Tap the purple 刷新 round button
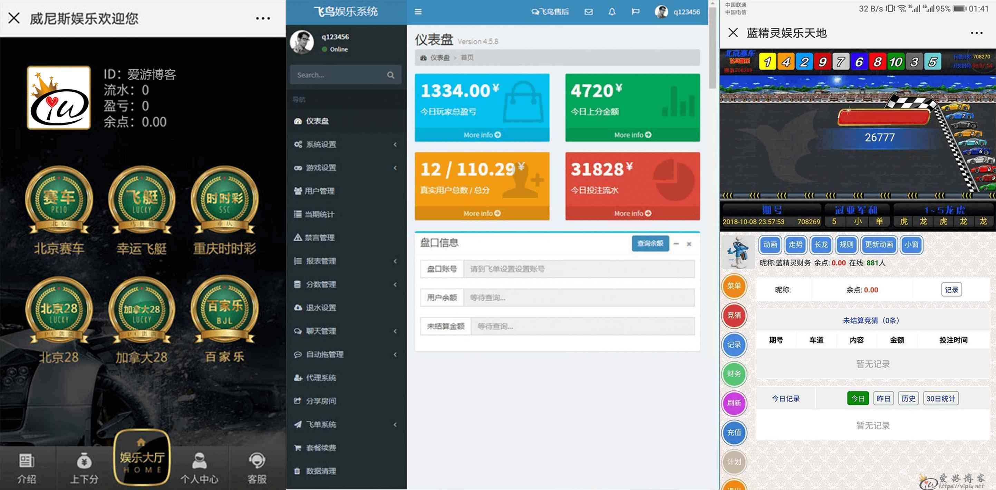Viewport: 996px width, 490px height. pos(734,403)
